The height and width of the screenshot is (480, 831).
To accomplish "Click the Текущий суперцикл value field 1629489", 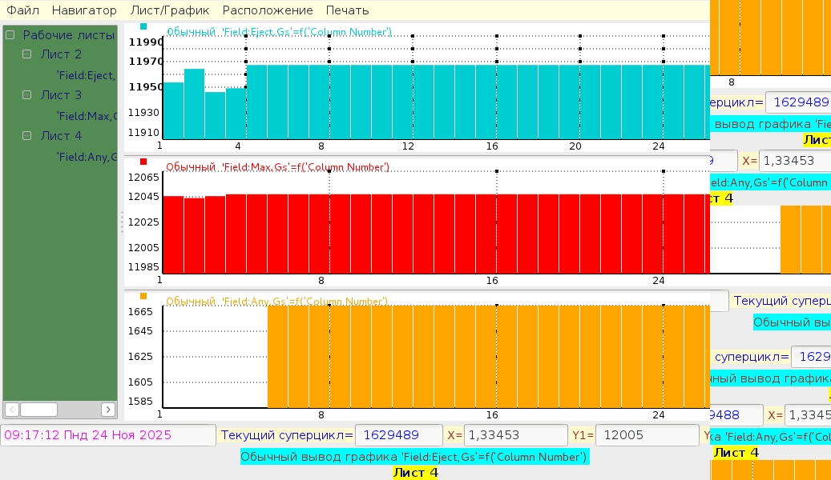I will (x=398, y=435).
